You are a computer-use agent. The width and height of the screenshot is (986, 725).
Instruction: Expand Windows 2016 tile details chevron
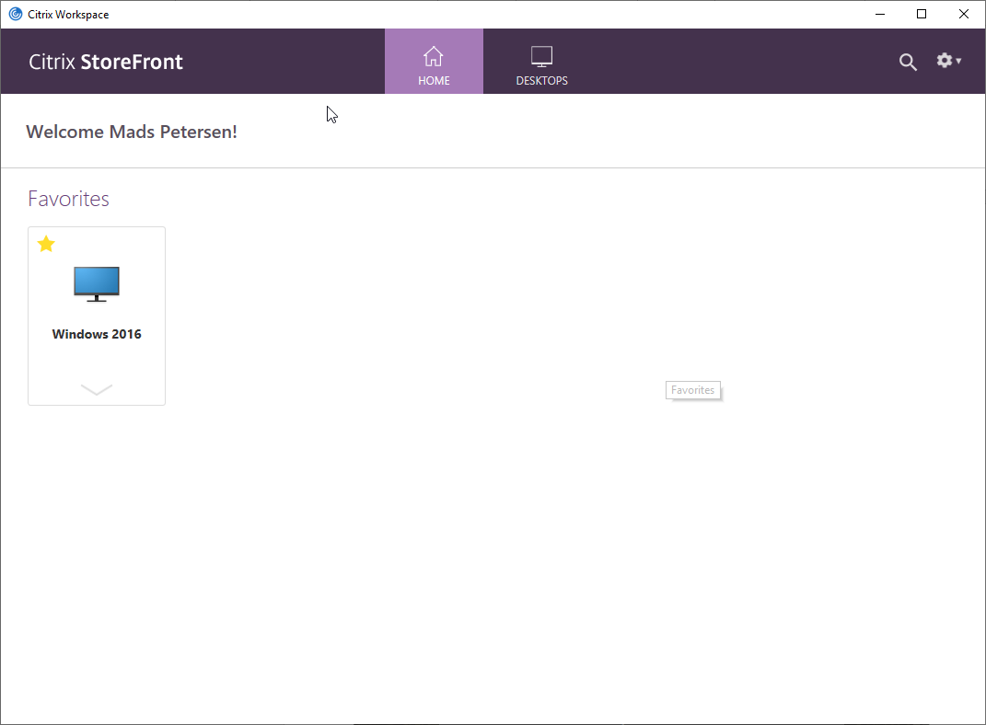click(x=97, y=389)
